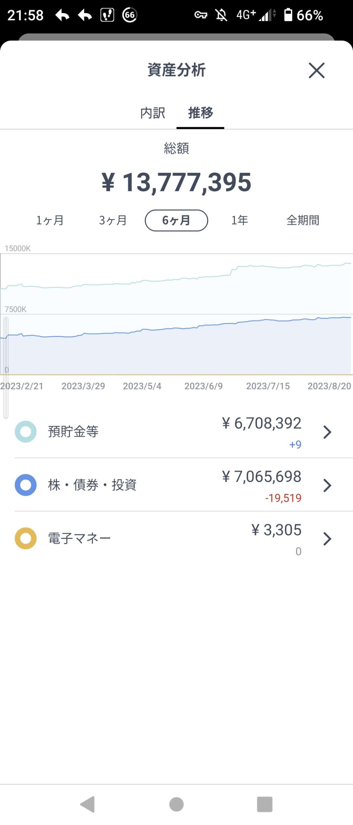Switch to the 内訳 tab
The height and width of the screenshot is (825, 353).
(x=153, y=113)
